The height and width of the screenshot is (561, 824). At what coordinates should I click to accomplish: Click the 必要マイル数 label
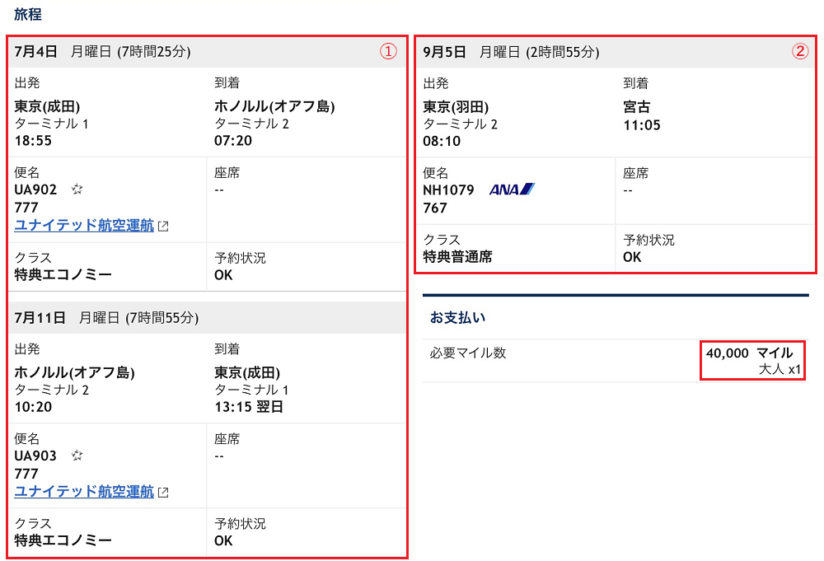(468, 353)
